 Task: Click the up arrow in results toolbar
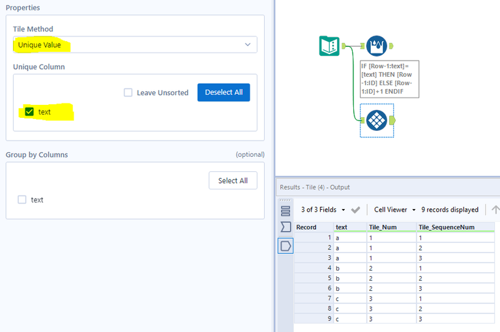[495, 210]
